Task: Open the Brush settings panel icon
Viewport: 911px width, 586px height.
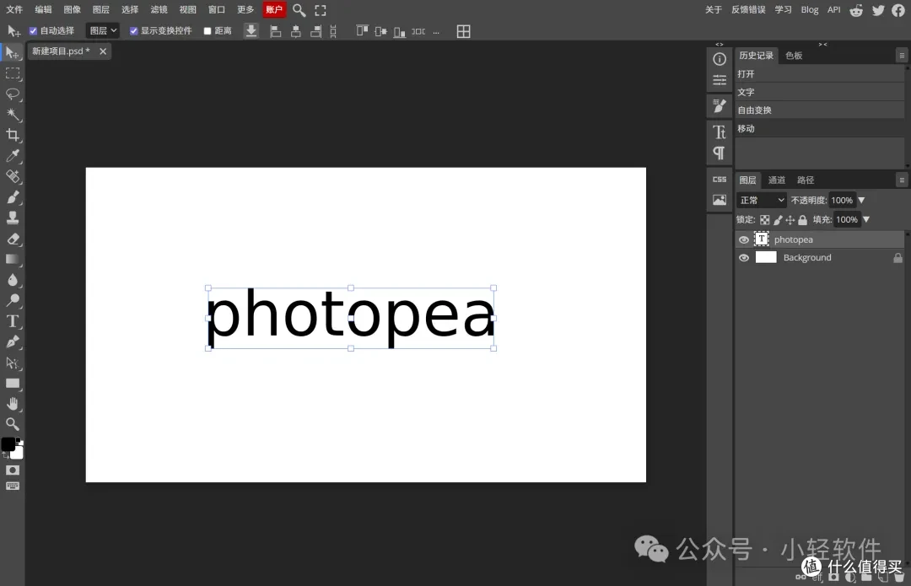Action: click(x=720, y=105)
